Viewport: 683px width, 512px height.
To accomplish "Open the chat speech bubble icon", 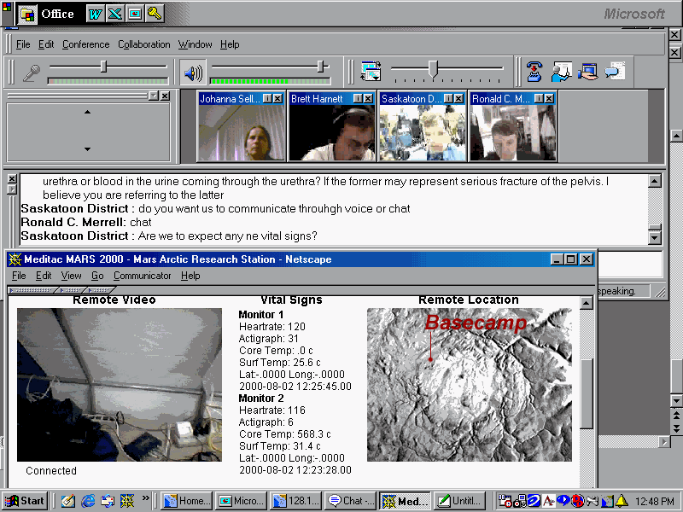I will click(x=615, y=71).
